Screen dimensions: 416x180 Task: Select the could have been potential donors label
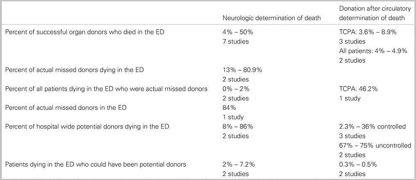click(x=95, y=164)
